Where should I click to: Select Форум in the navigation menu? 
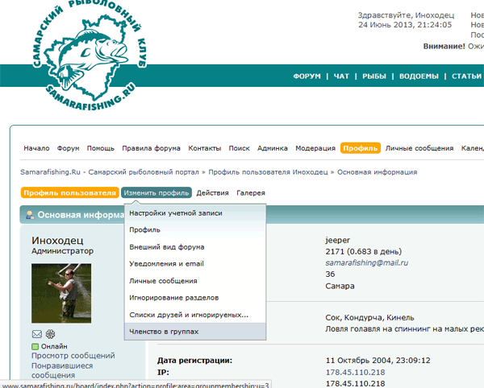point(69,148)
